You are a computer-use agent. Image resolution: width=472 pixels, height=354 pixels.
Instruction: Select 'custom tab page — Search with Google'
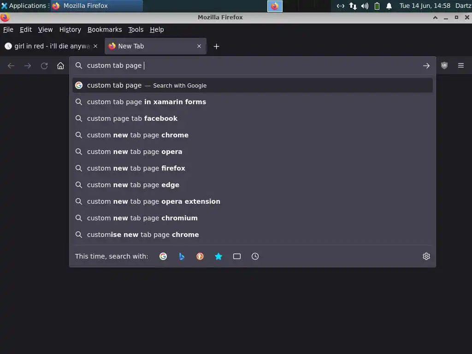(x=253, y=85)
